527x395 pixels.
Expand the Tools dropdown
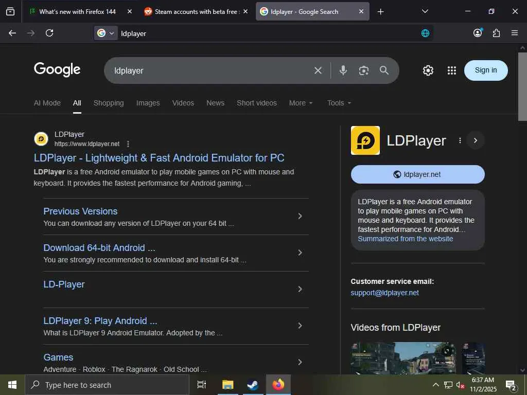pyautogui.click(x=339, y=103)
